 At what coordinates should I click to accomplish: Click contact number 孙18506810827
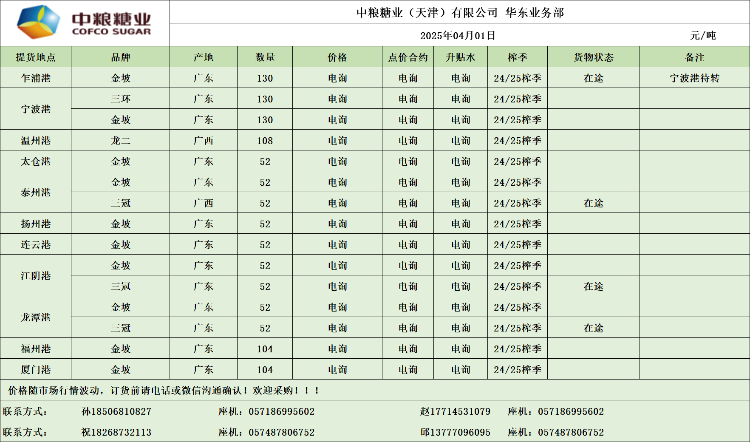116,411
